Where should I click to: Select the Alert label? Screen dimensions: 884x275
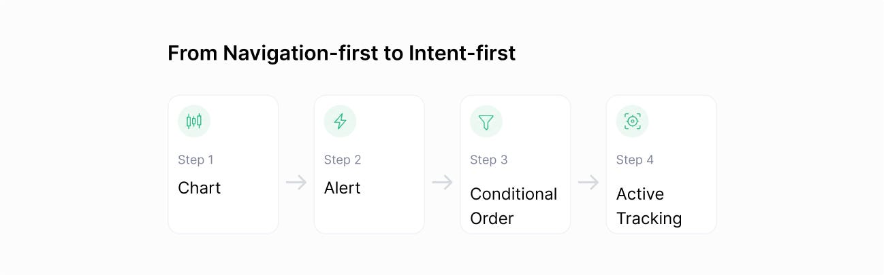[343, 188]
